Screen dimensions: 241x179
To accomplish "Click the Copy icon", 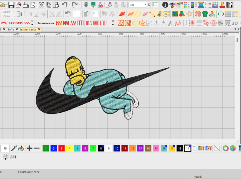I will click(x=48, y=5).
